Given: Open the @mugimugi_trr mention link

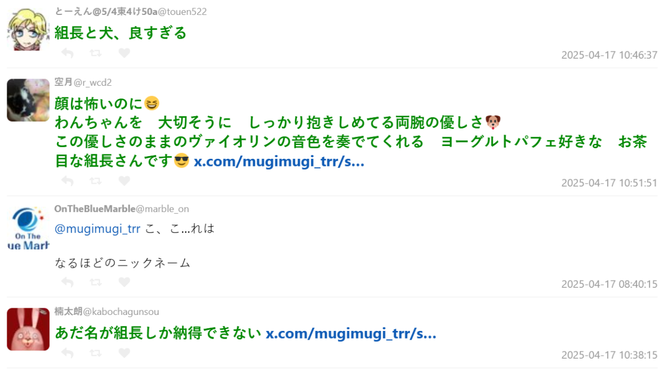Looking at the screenshot, I should point(97,229).
